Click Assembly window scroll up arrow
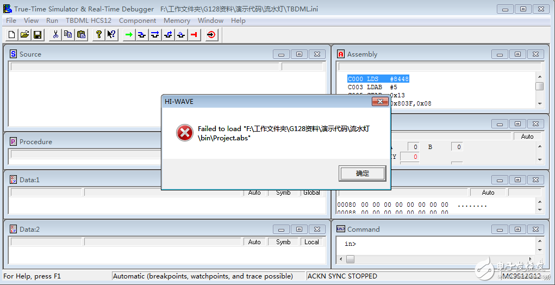 click(539, 77)
